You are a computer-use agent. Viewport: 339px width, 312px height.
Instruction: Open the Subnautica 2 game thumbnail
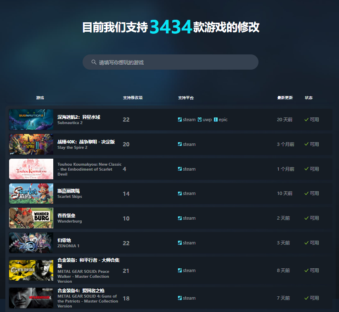(x=31, y=120)
